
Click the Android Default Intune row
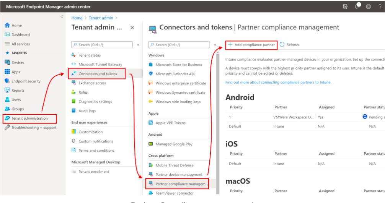(x=305, y=126)
